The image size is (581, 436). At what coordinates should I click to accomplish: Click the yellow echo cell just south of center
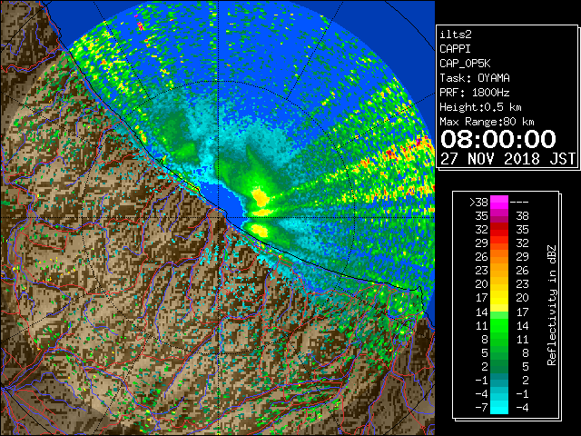[x=259, y=231]
